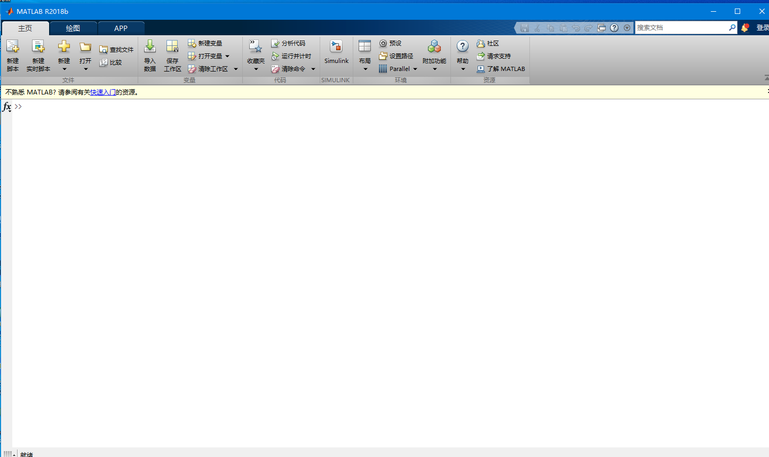
Task: Click 请求支持 (Request Support)
Action: pyautogui.click(x=494, y=56)
